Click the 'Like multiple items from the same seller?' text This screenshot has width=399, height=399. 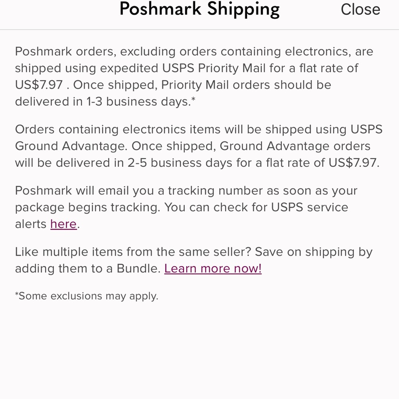click(133, 252)
